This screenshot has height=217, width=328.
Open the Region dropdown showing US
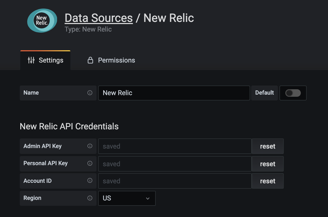click(127, 198)
